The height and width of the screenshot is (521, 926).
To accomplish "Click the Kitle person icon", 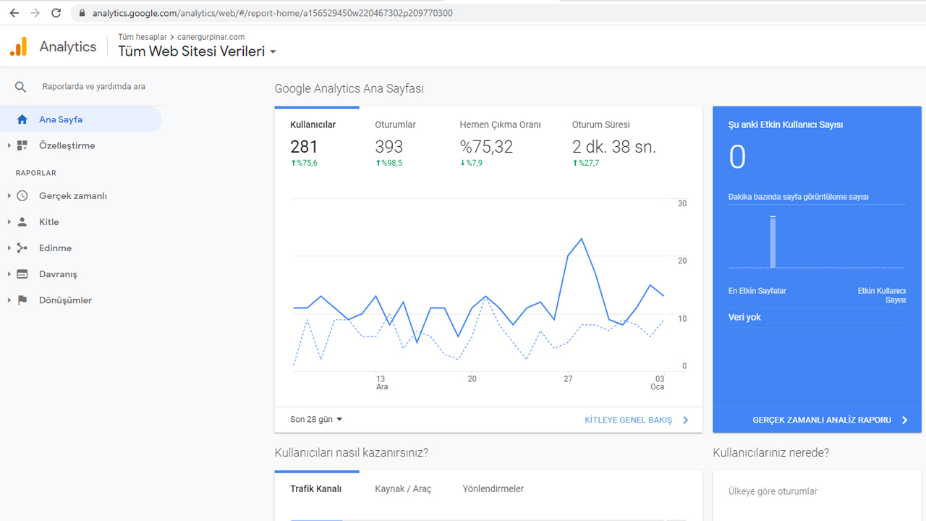I will 22,222.
